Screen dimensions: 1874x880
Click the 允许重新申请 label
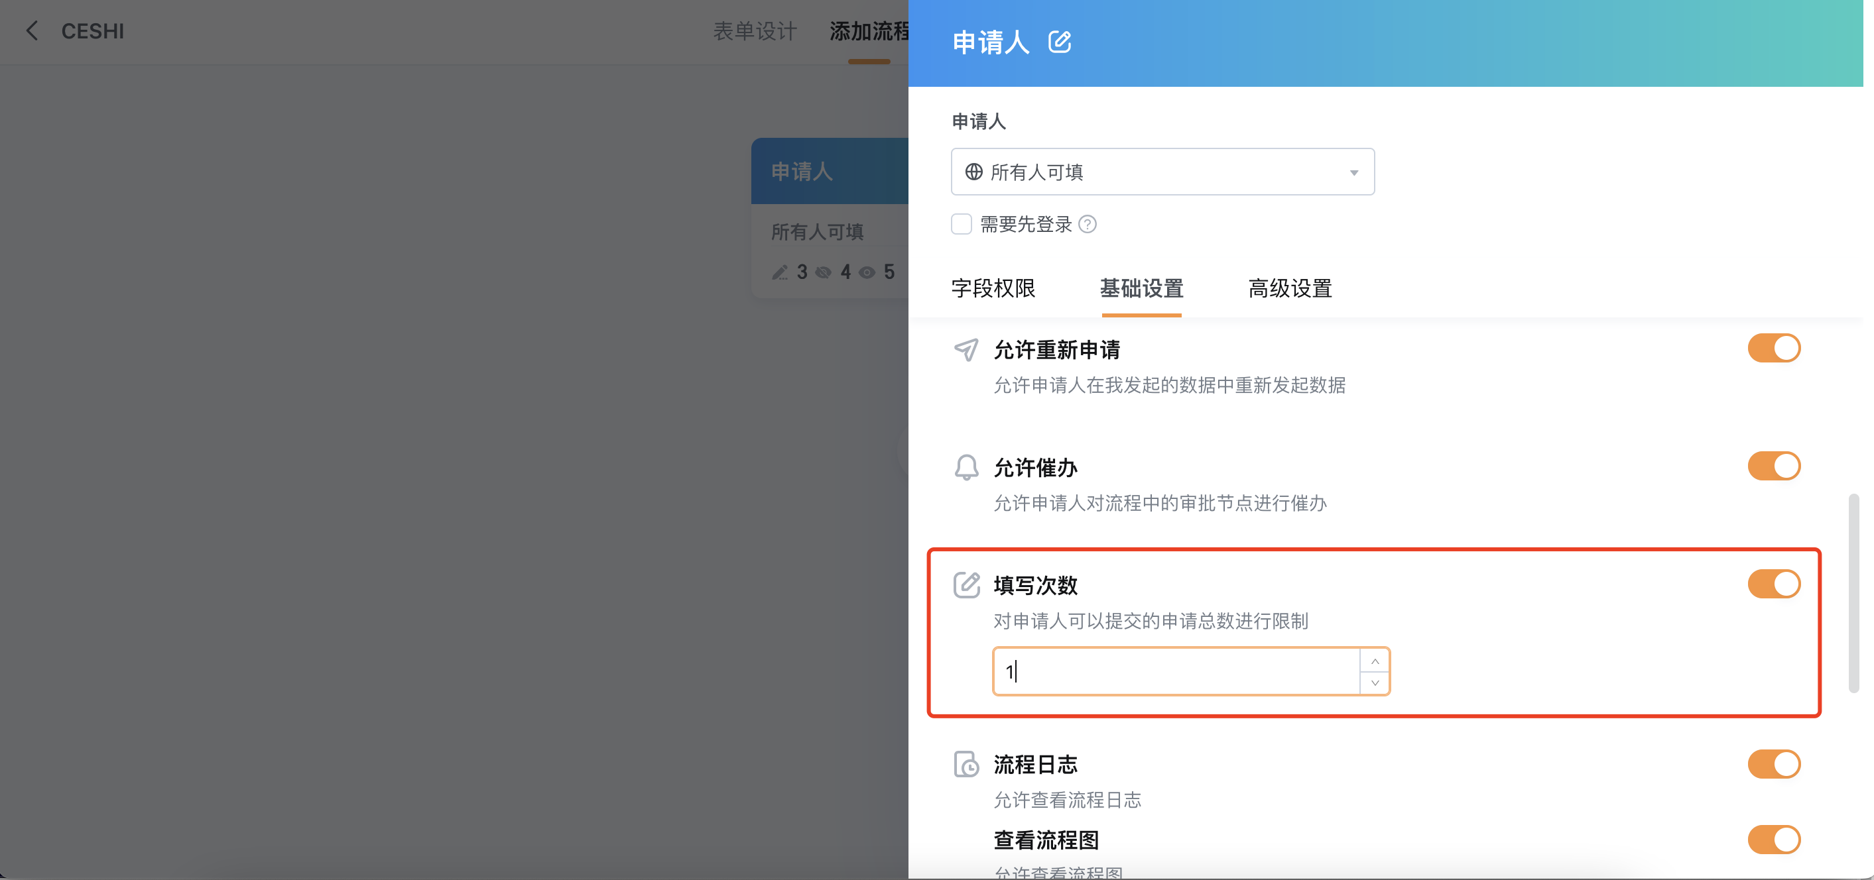pos(1056,349)
